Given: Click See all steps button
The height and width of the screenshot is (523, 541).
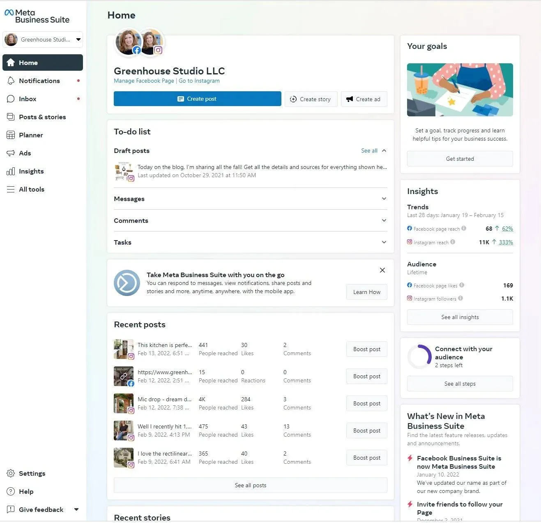Looking at the screenshot, I should [460, 384].
